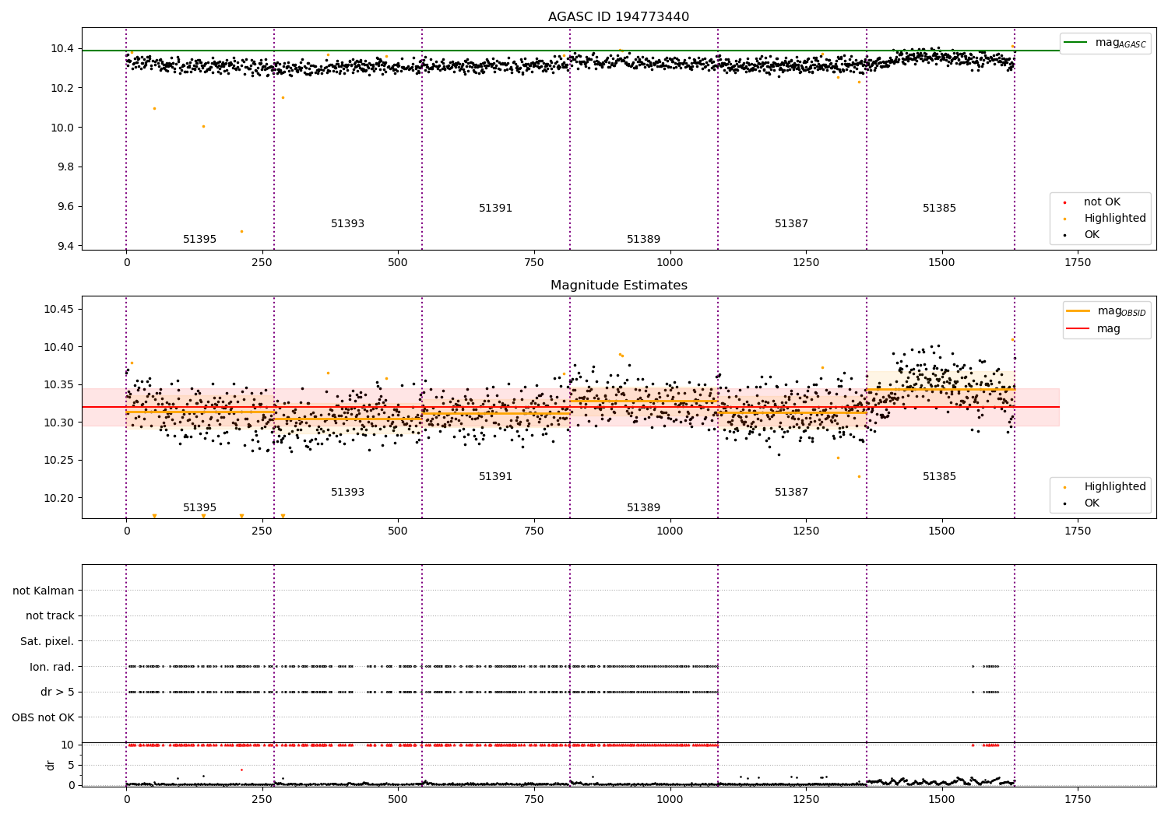Click the 9.4 y-tick label in top plot

pyautogui.click(x=65, y=247)
